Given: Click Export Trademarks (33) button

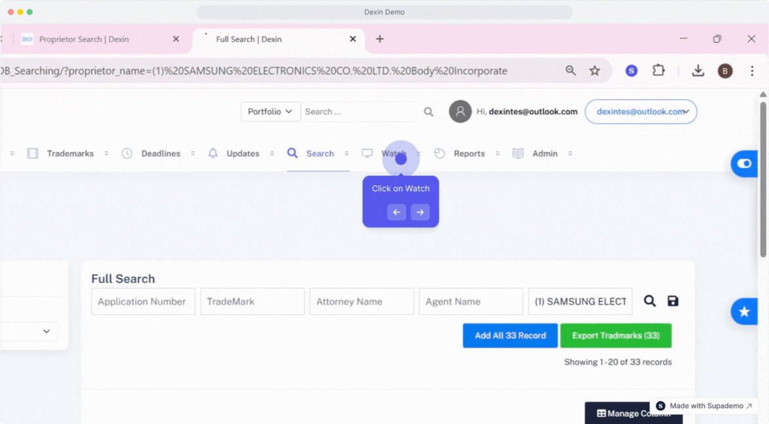Looking at the screenshot, I should point(615,336).
